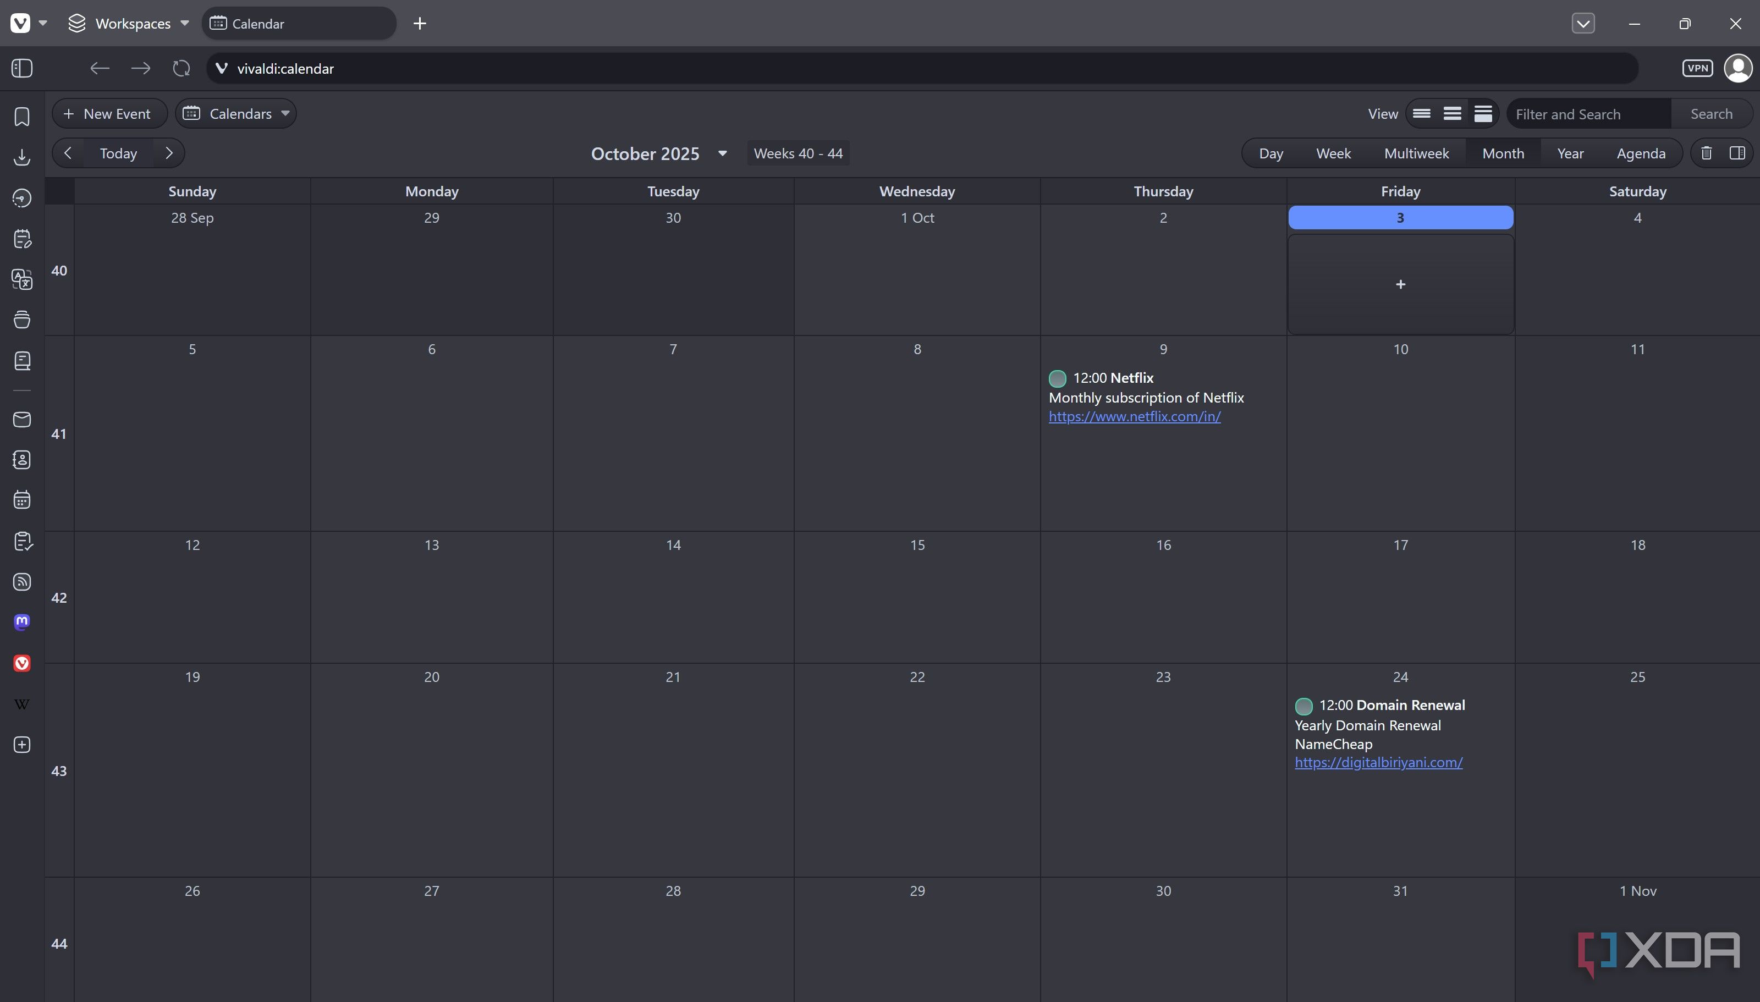Screen dimensions: 1760x1002
Task: Open the Netflix event title
Action: (x=1132, y=378)
